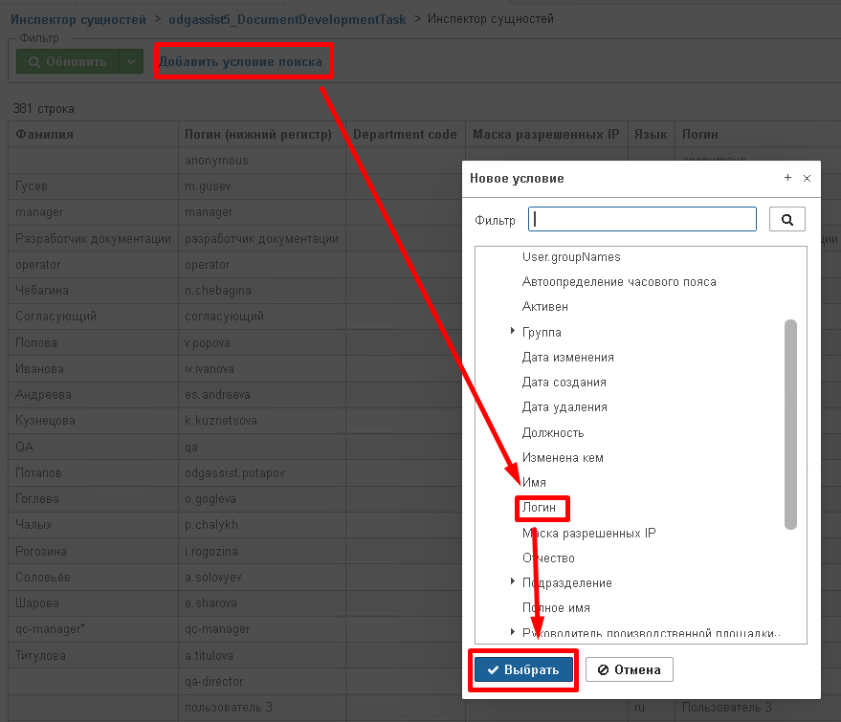Viewport: 841px width, 722px height.
Task: Click the odgassist.potapov cell
Action: [x=262, y=472]
